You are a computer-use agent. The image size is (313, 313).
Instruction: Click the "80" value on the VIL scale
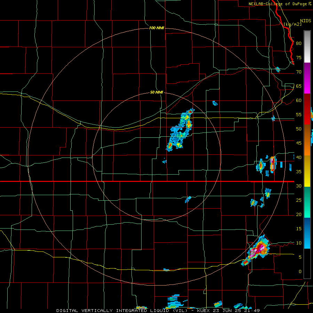point(299,43)
